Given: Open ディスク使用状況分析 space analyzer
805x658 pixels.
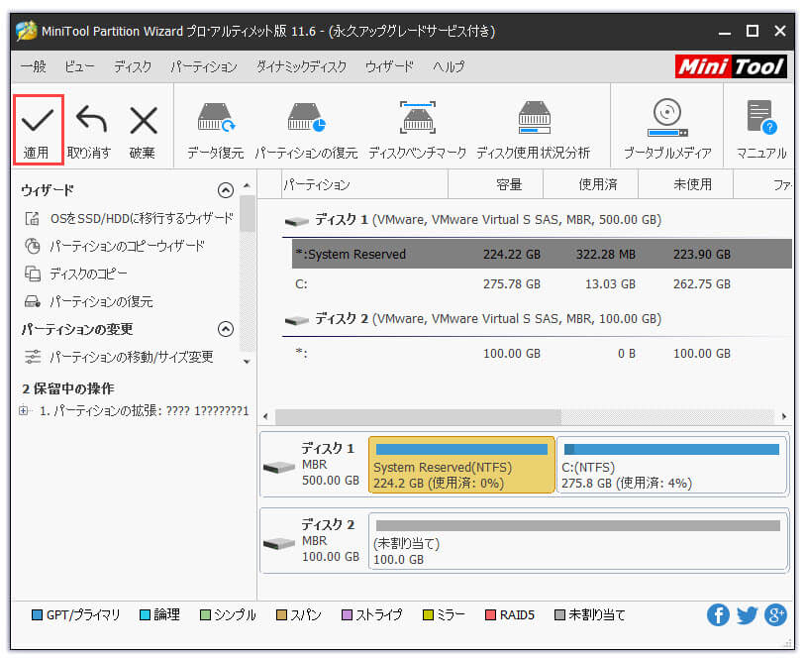Looking at the screenshot, I should tap(534, 131).
